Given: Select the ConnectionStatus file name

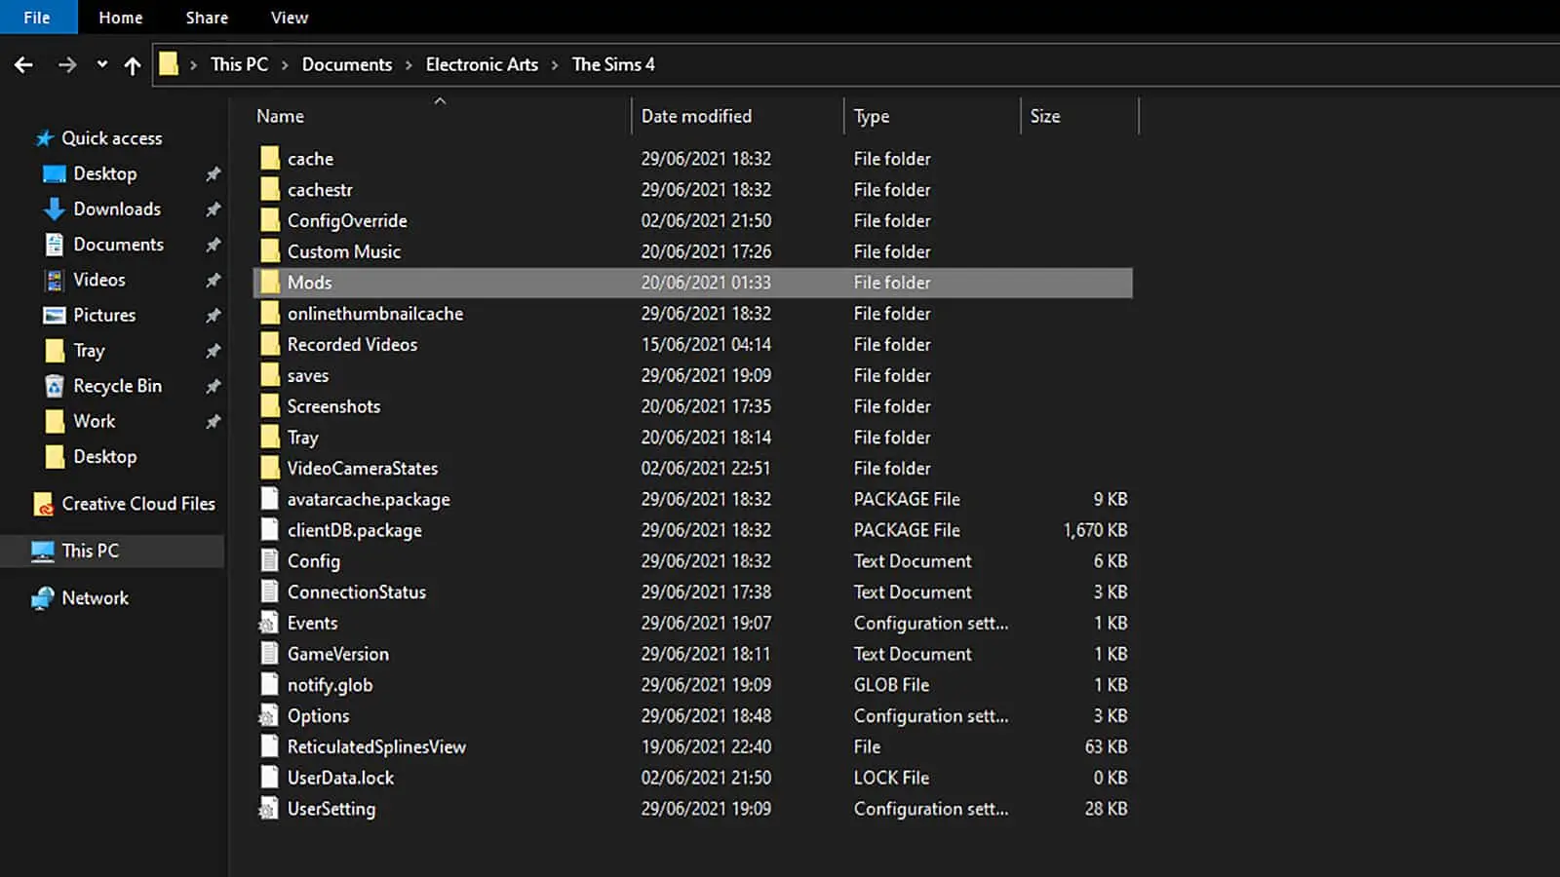Looking at the screenshot, I should point(356,592).
